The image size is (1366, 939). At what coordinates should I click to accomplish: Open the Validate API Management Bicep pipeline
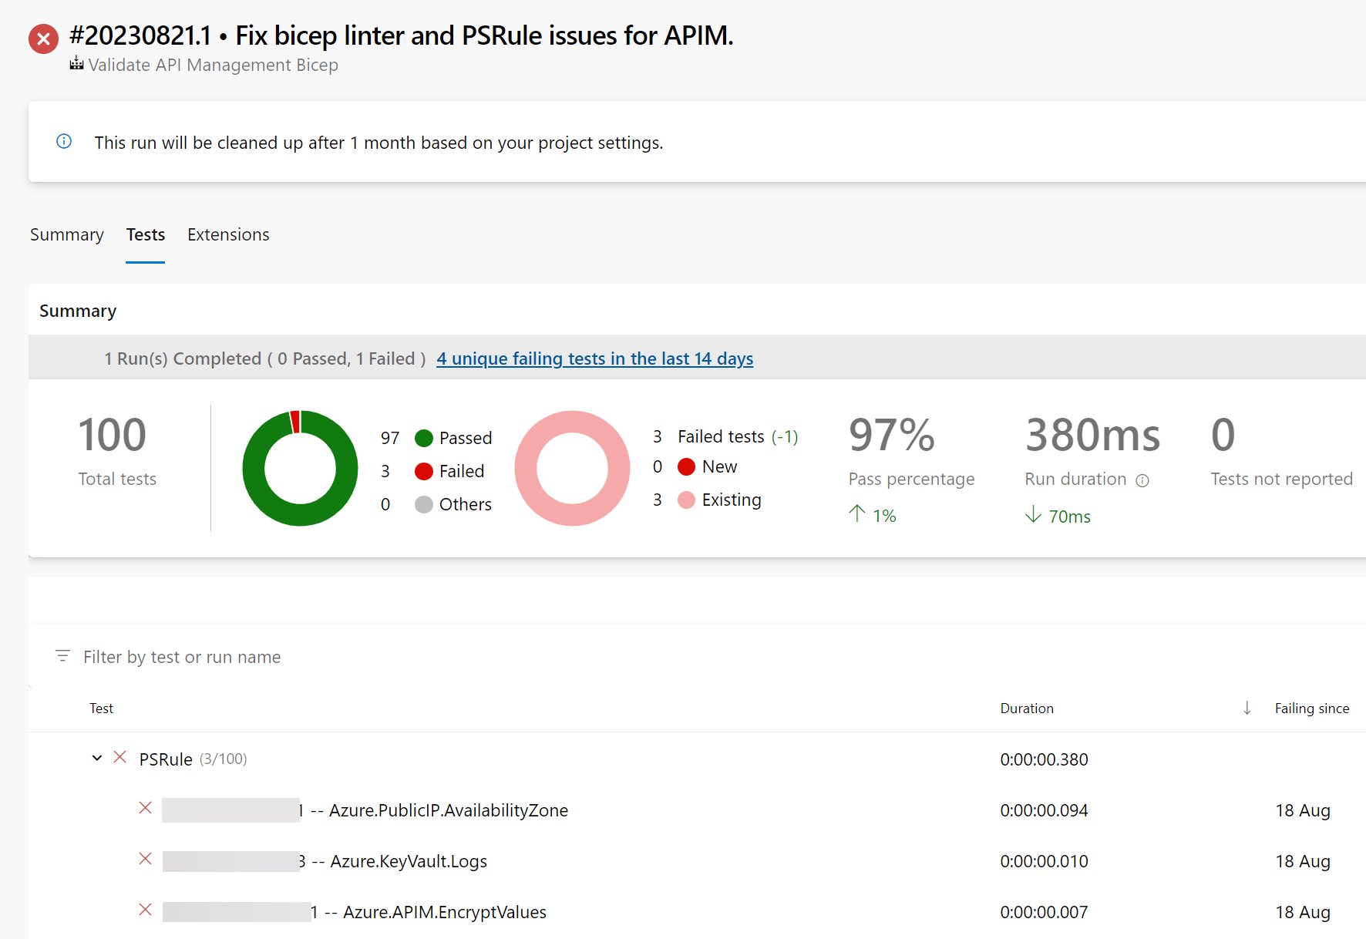214,65
